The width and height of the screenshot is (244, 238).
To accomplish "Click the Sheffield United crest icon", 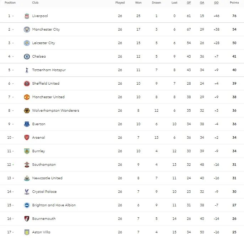I will [x=27, y=84].
